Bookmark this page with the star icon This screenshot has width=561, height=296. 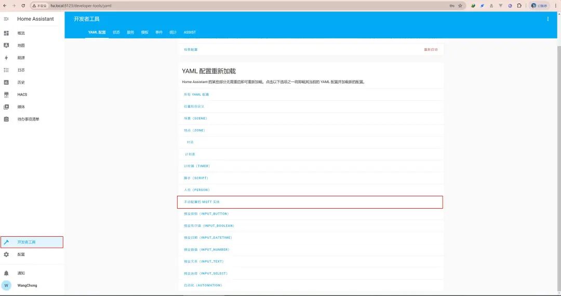point(460,6)
